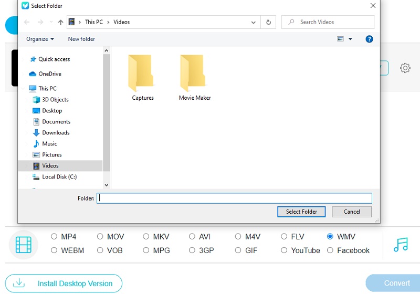
Task: Open 3D Objects folder in sidebar
Action: pos(50,100)
